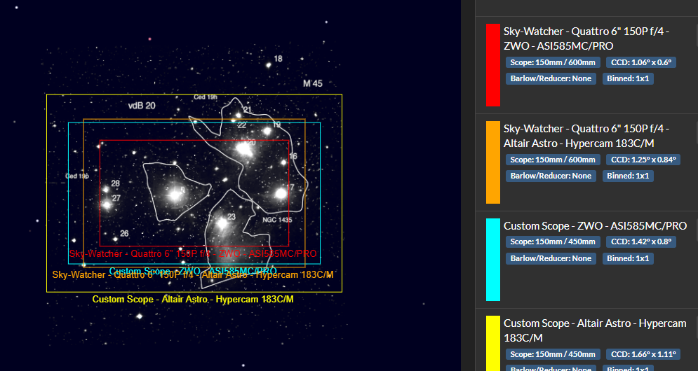Viewport: 698px width, 371px height.
Task: Click the NGC 1435 label on the map
Action: click(x=277, y=220)
